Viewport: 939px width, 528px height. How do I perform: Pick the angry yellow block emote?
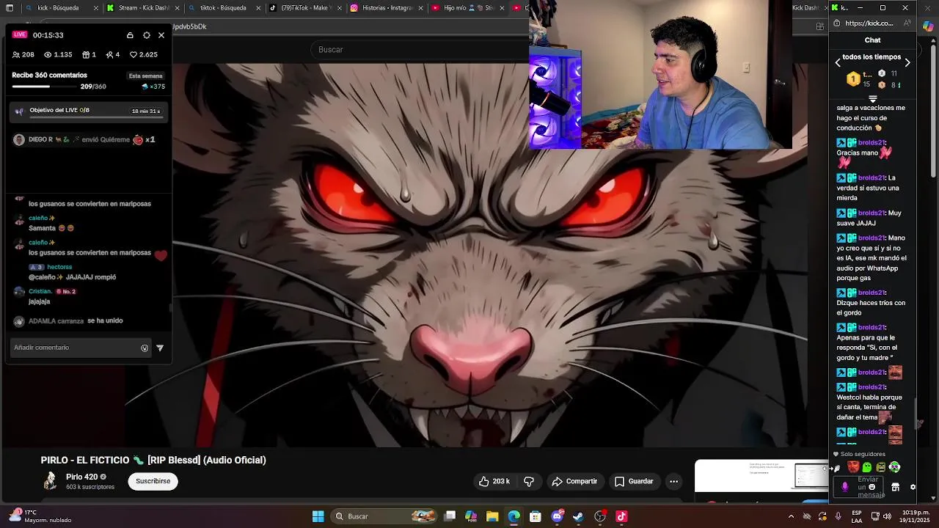pos(881,467)
